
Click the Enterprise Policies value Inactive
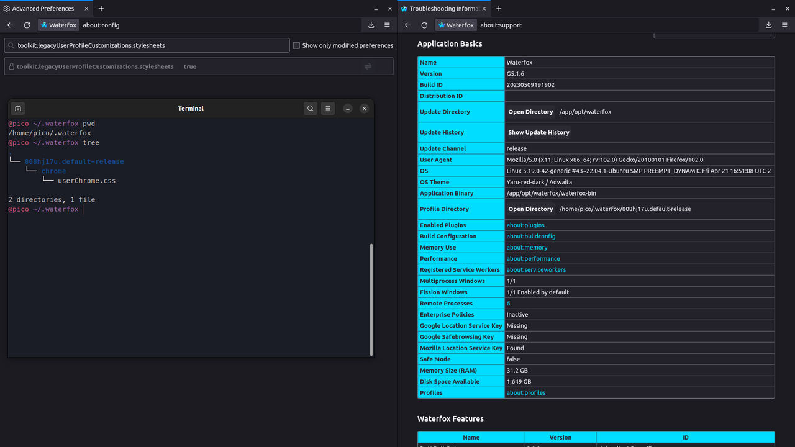tap(517, 315)
